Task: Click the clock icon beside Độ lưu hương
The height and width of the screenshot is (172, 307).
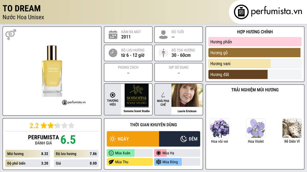Action: pos(113,53)
